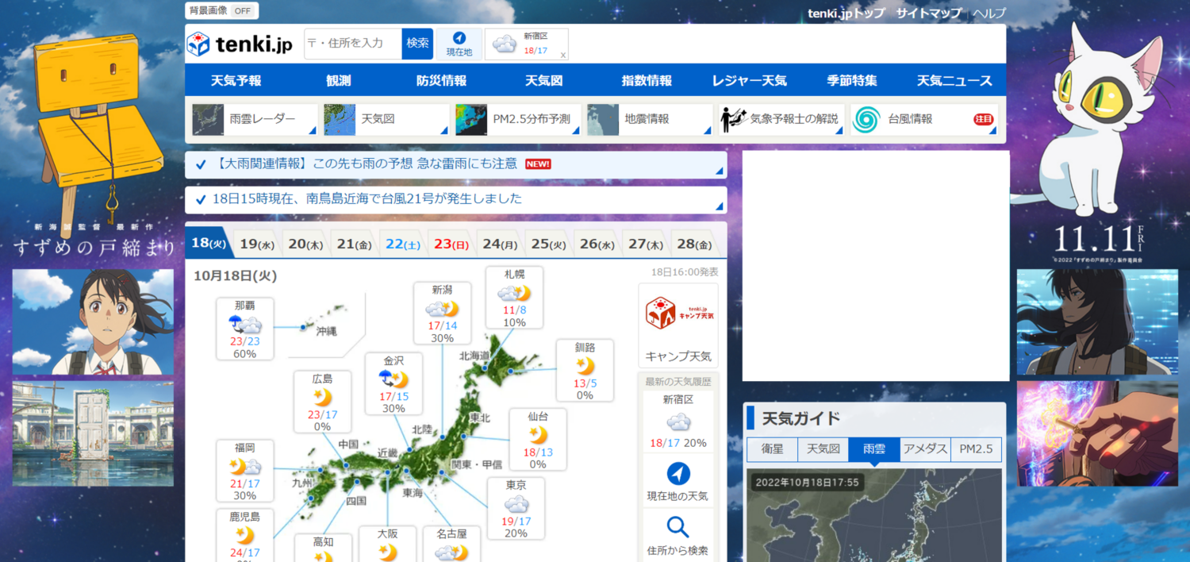This screenshot has width=1190, height=562.
Task: Click the 九州 region label on map
Action: [x=303, y=482]
